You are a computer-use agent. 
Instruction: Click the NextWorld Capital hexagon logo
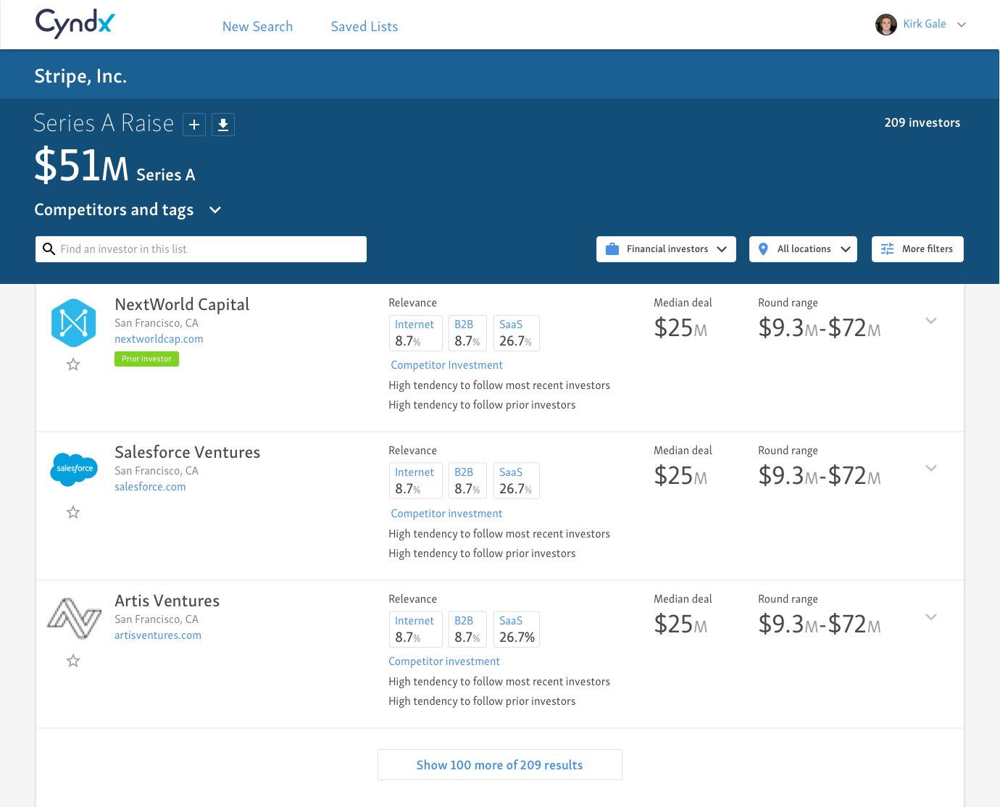point(73,323)
